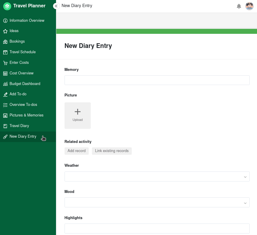Click the Travel Planner title text
This screenshot has height=235, width=257.
pyautogui.click(x=29, y=6)
